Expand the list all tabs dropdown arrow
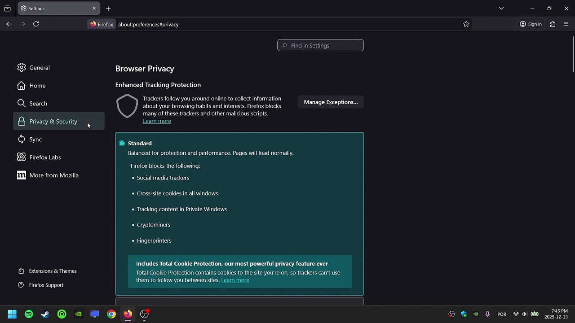 coord(501,8)
